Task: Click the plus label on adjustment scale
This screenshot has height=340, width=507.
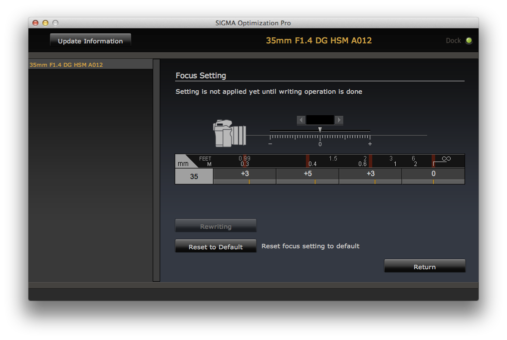Action: (370, 144)
